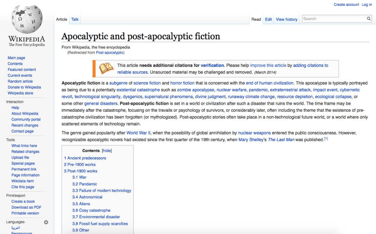376x234 pixels.
Task: Click the verification link in notice
Action: click(x=212, y=65)
